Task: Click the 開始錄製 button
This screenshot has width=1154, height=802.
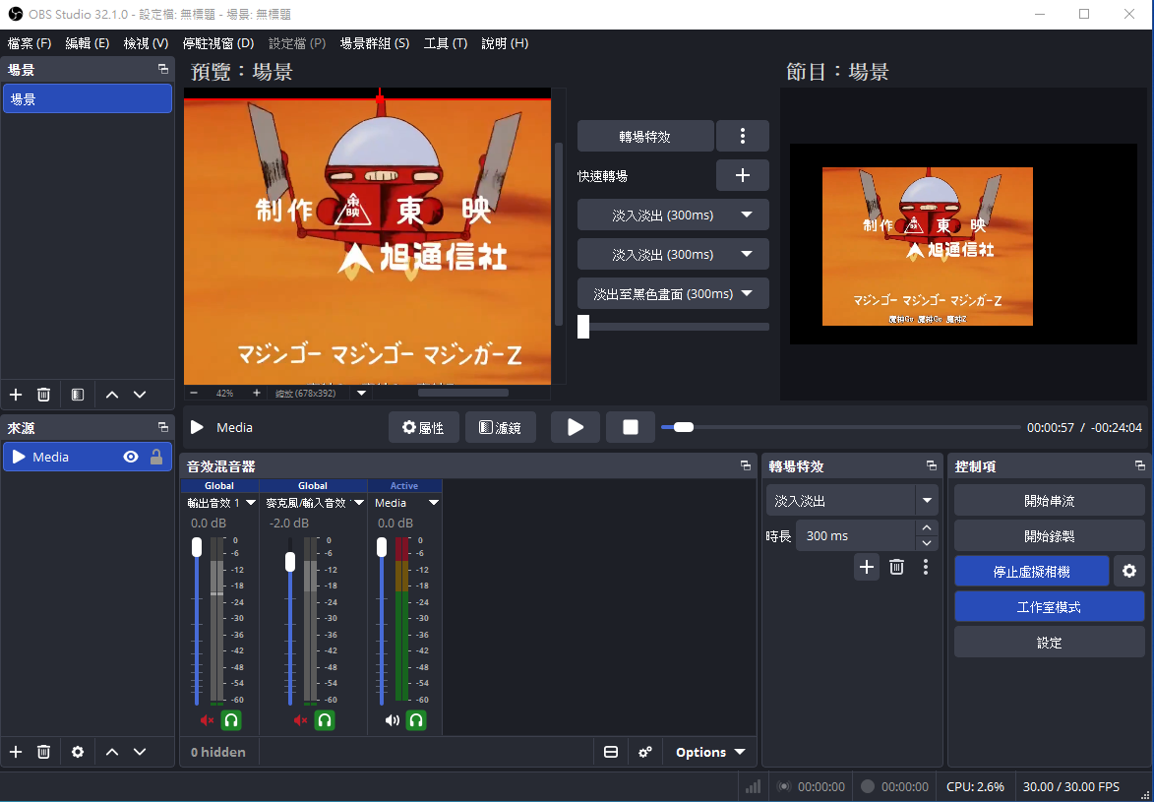Action: (x=1049, y=535)
